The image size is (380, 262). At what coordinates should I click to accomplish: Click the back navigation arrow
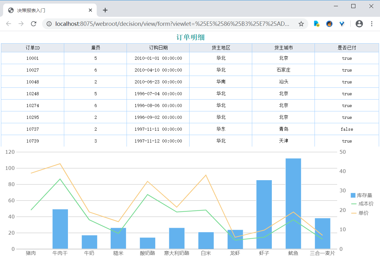point(8,24)
